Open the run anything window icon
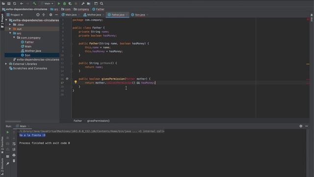 (96, 3)
